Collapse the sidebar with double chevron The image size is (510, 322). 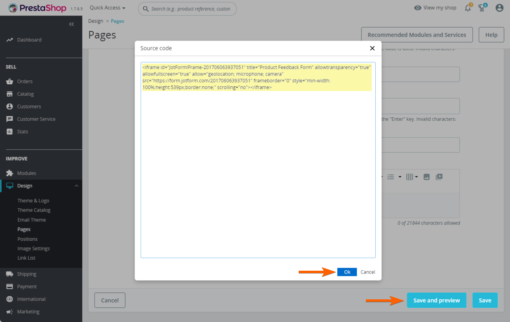tap(71, 24)
